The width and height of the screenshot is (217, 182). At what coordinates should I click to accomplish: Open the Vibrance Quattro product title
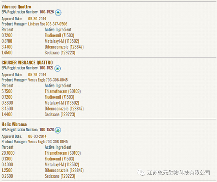click(x=16, y=7)
